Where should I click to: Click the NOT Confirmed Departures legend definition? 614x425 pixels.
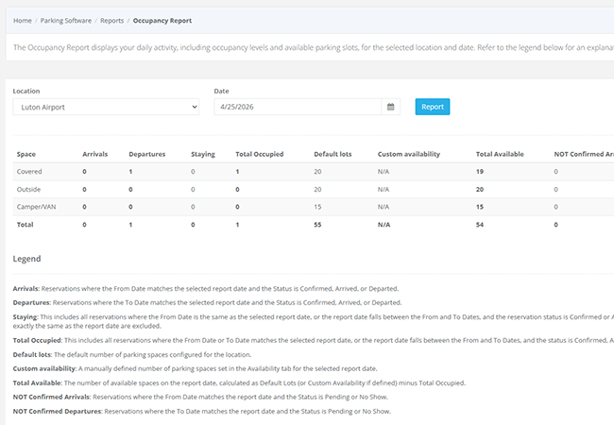pos(201,411)
